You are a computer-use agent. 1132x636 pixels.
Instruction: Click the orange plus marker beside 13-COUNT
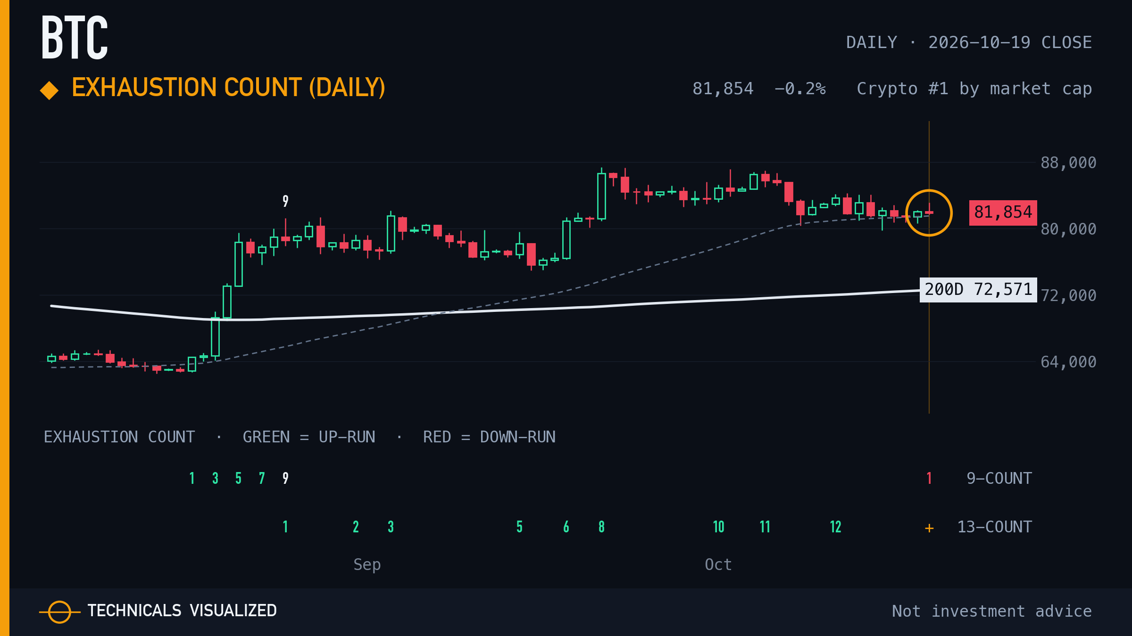tap(929, 528)
